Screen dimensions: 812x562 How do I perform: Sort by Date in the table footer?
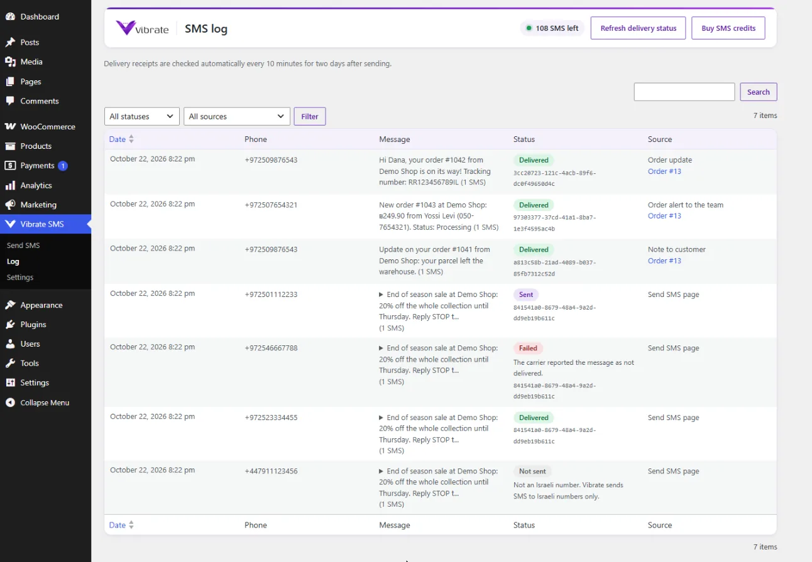(x=121, y=526)
